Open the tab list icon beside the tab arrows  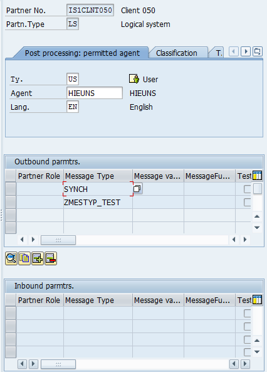tap(257, 51)
